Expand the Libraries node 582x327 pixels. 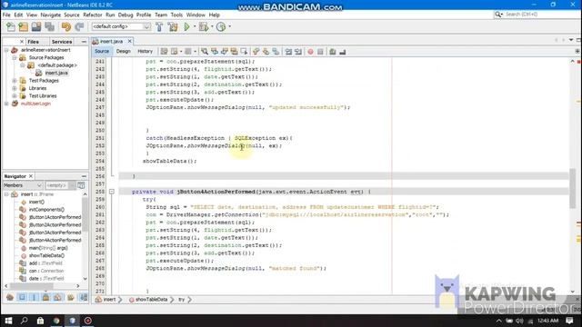15,88
